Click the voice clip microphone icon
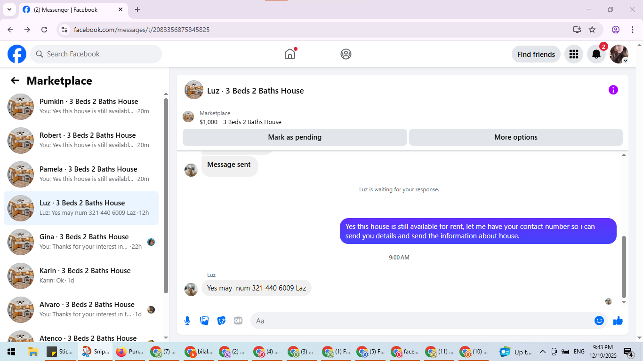Image resolution: width=643 pixels, height=361 pixels. coord(187,321)
